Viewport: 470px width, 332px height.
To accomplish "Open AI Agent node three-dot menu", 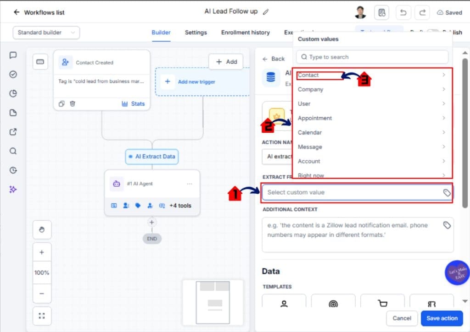I will click(190, 184).
